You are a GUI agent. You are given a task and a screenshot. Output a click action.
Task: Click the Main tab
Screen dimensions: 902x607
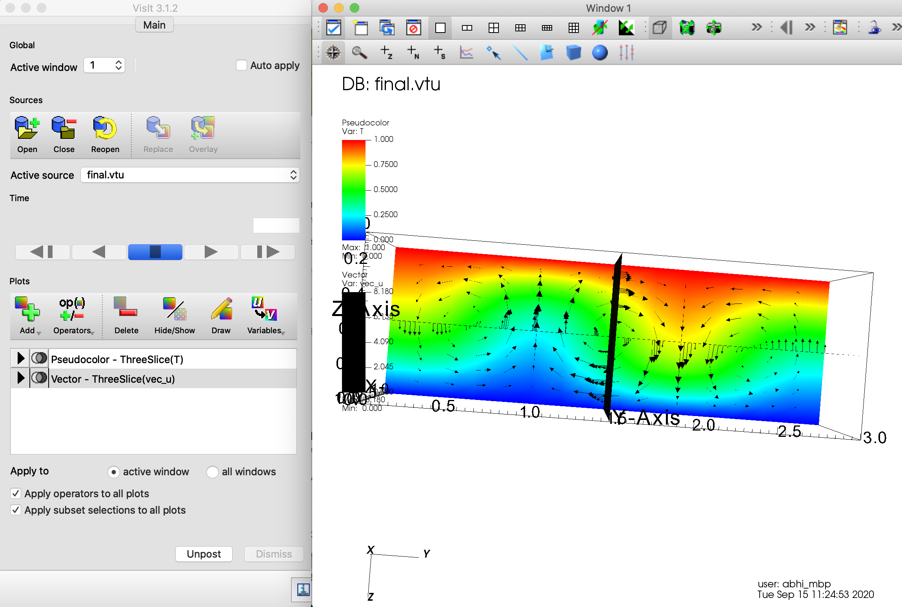154,25
